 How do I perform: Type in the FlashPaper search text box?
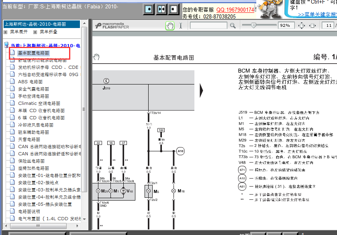(208, 26)
